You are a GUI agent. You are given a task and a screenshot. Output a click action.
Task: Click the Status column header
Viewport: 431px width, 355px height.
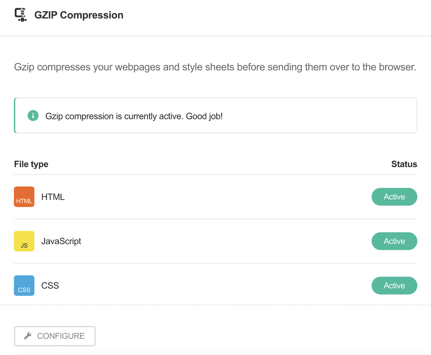tap(404, 164)
